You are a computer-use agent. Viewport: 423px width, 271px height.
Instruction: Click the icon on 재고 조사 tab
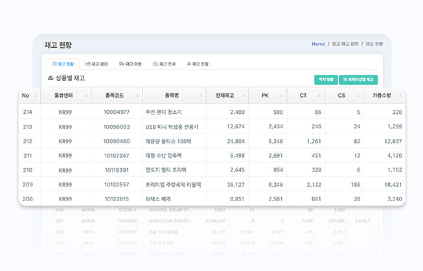155,64
